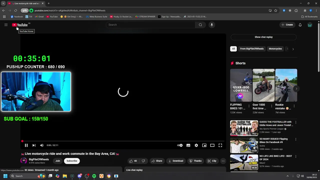The height and width of the screenshot is (180, 320).
Task: Dislike the video with thumbs down
Action: (143, 161)
